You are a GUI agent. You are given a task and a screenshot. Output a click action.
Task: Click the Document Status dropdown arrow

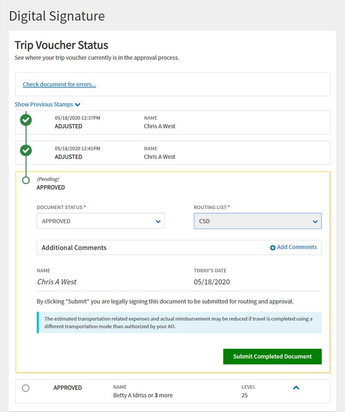[158, 222]
